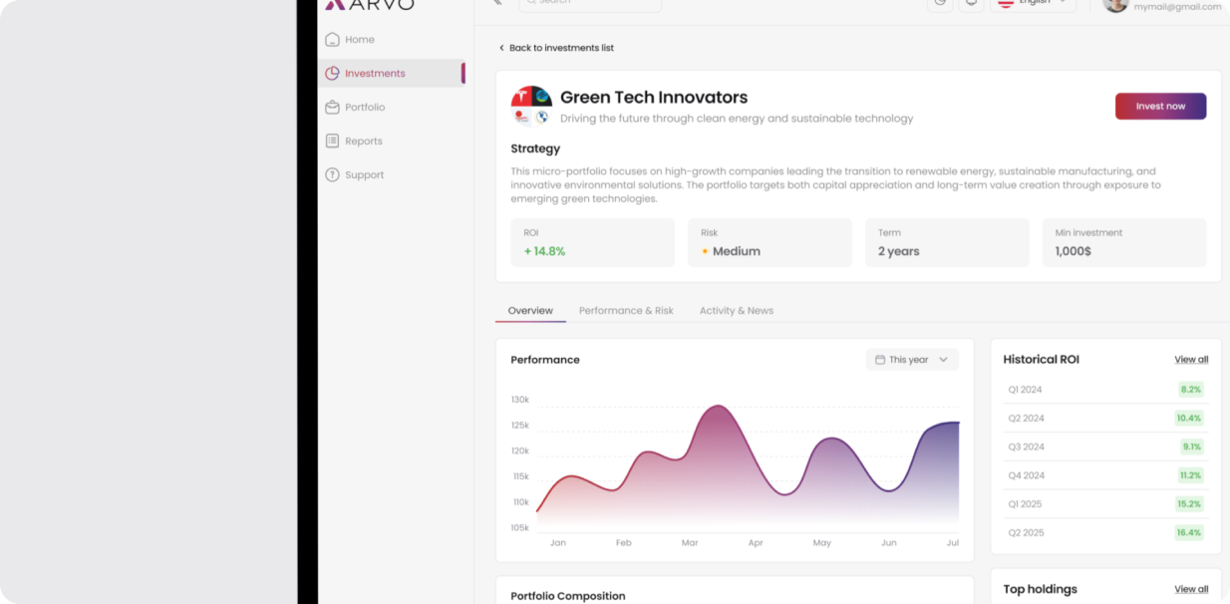The image size is (1230, 604).
Task: Click the Invest now button
Action: pos(1160,106)
